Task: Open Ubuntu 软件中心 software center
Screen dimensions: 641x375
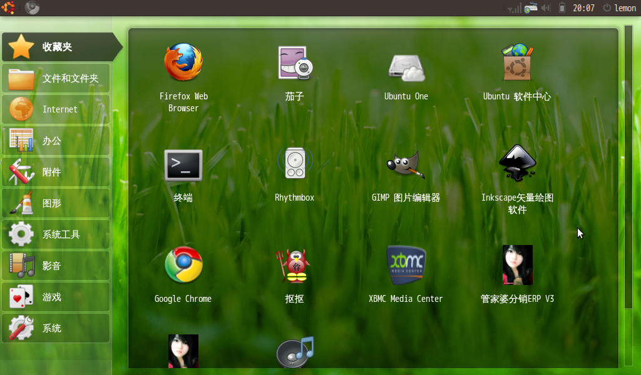Action: (517, 62)
